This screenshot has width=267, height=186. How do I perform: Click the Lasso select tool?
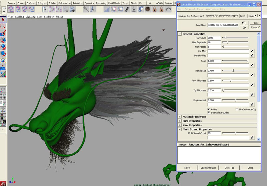(3, 27)
